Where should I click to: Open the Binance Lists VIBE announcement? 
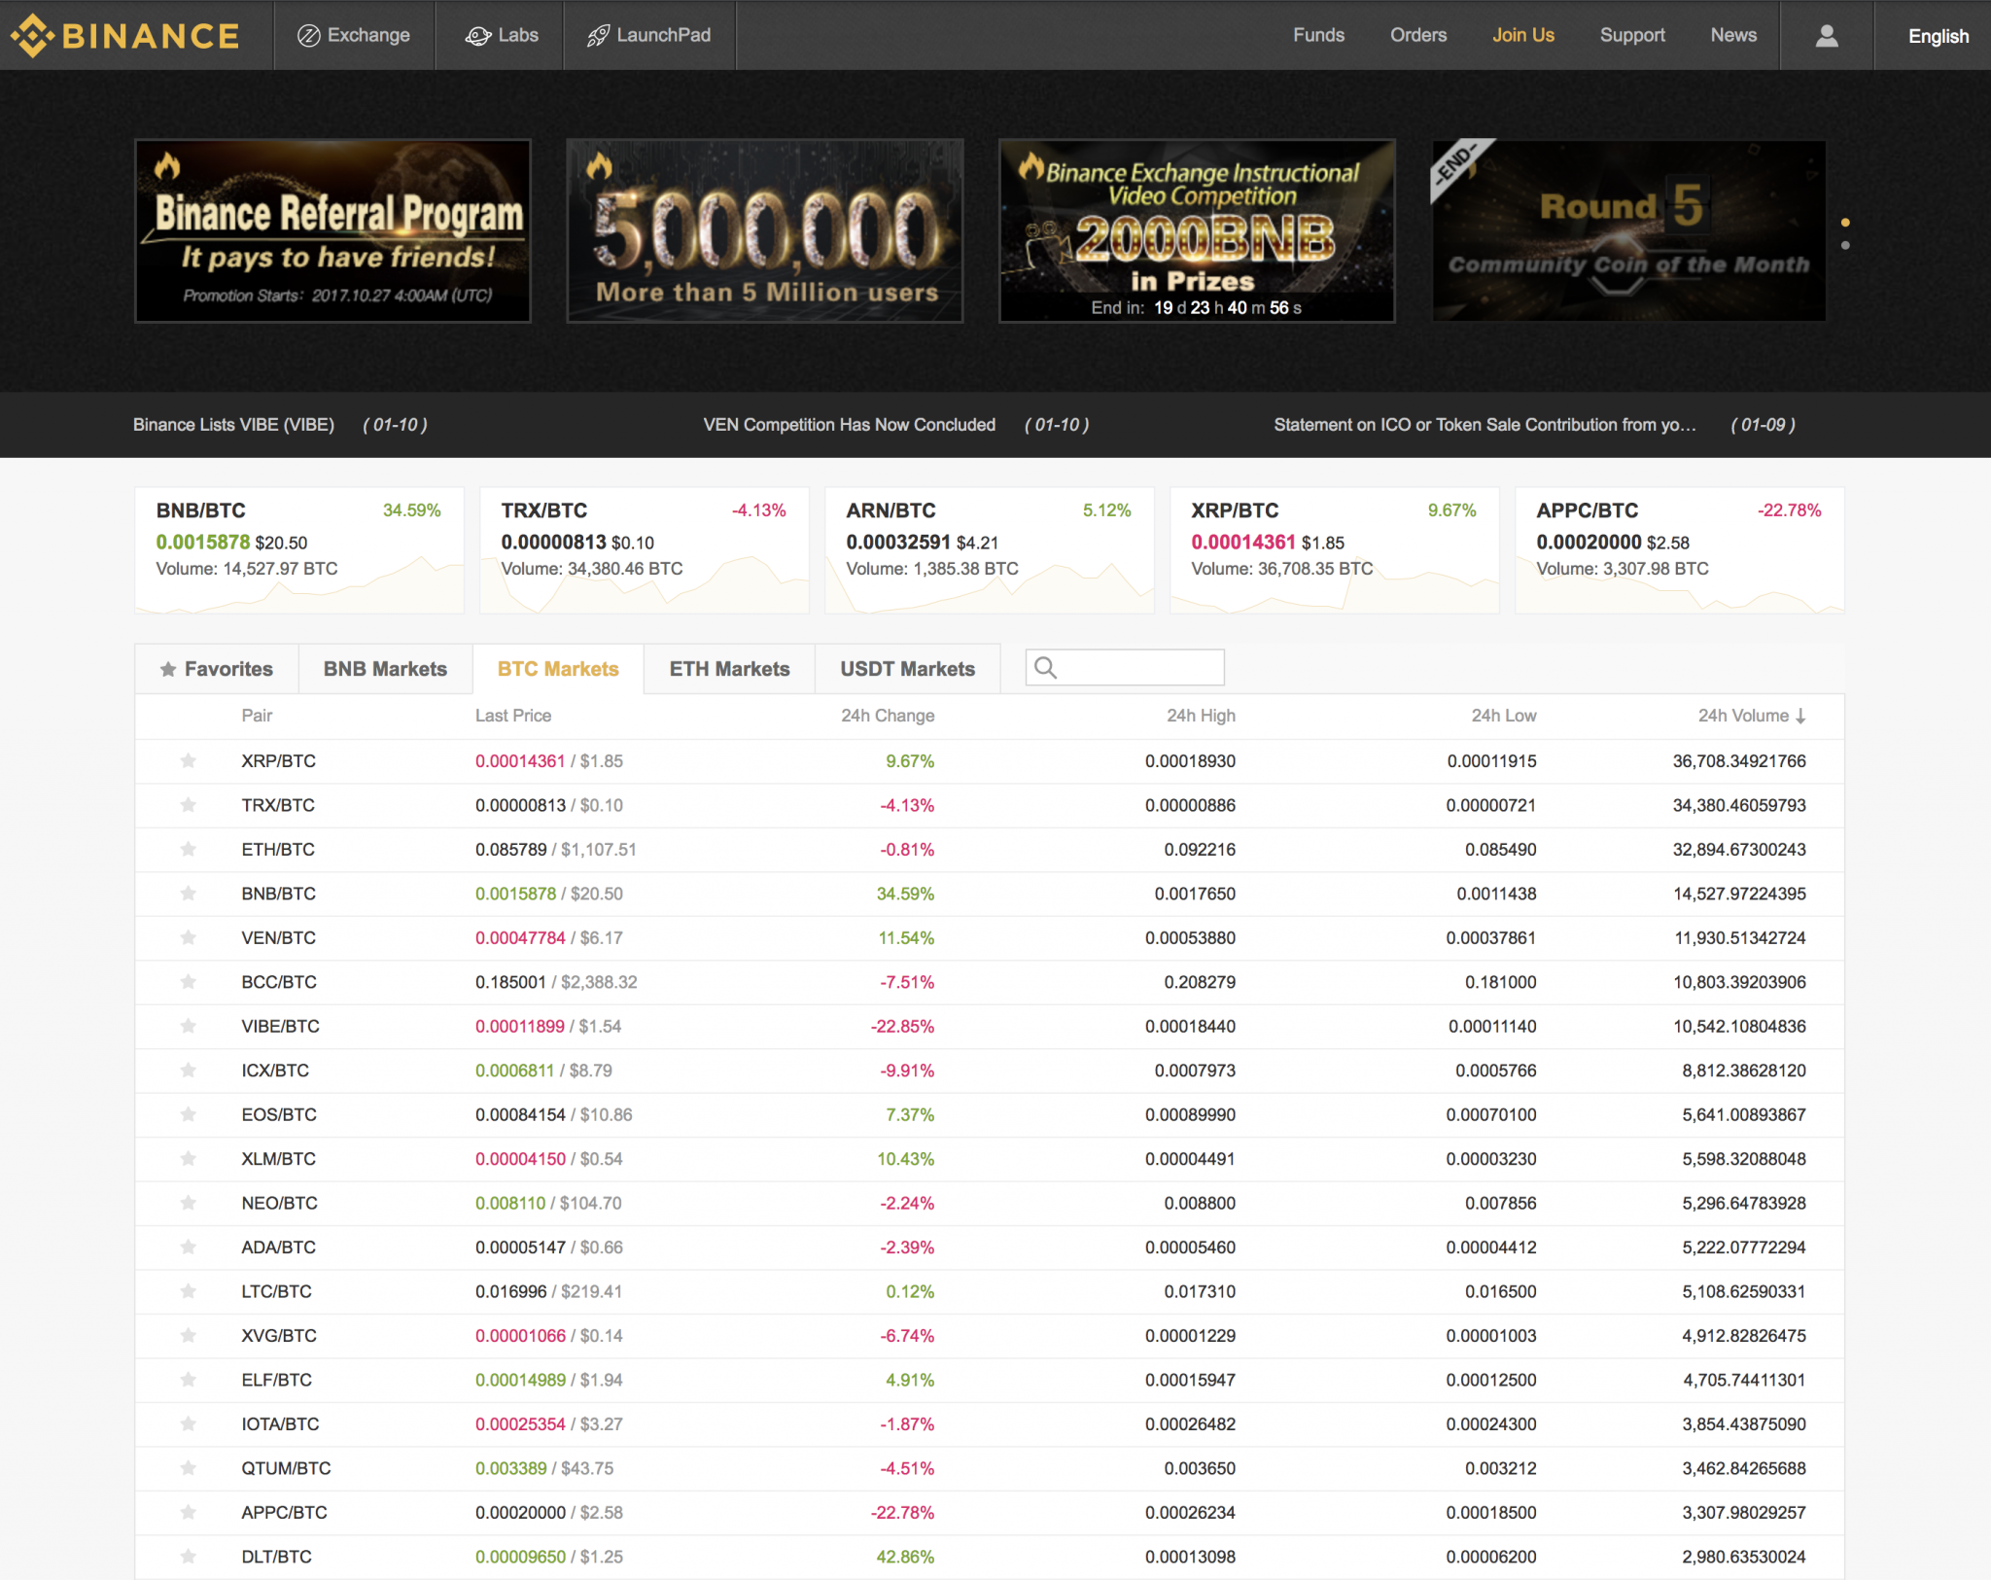(233, 425)
